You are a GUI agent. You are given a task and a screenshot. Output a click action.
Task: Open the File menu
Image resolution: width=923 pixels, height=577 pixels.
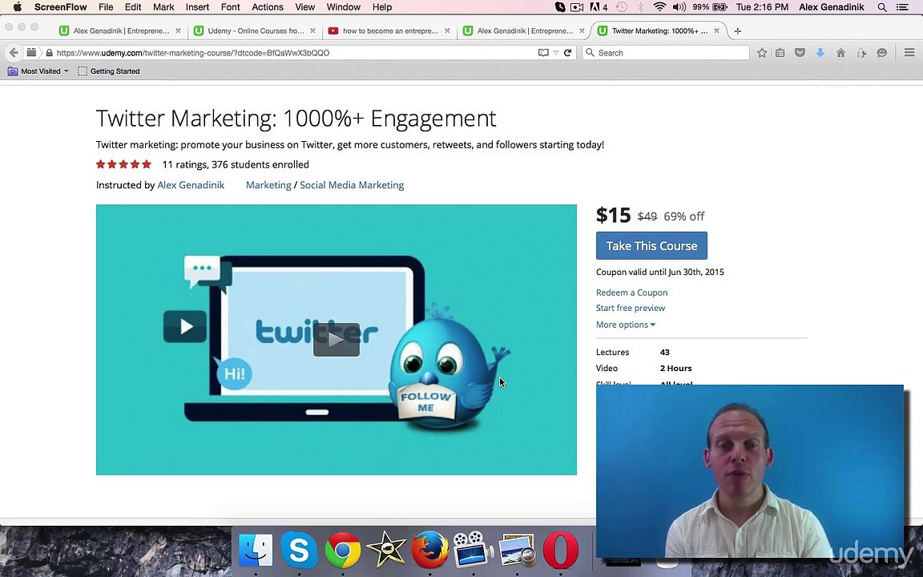pos(106,7)
